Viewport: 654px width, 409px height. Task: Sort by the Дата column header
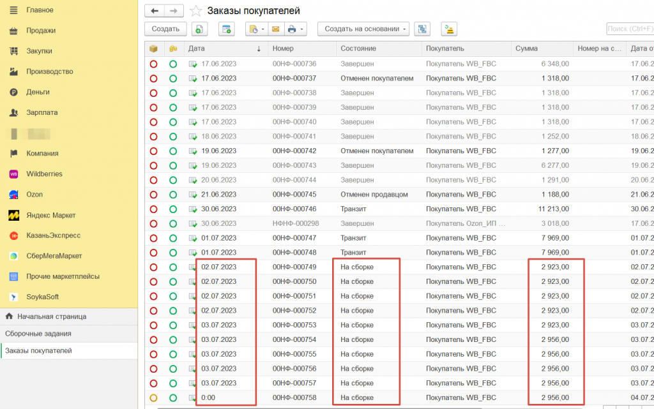pos(224,48)
